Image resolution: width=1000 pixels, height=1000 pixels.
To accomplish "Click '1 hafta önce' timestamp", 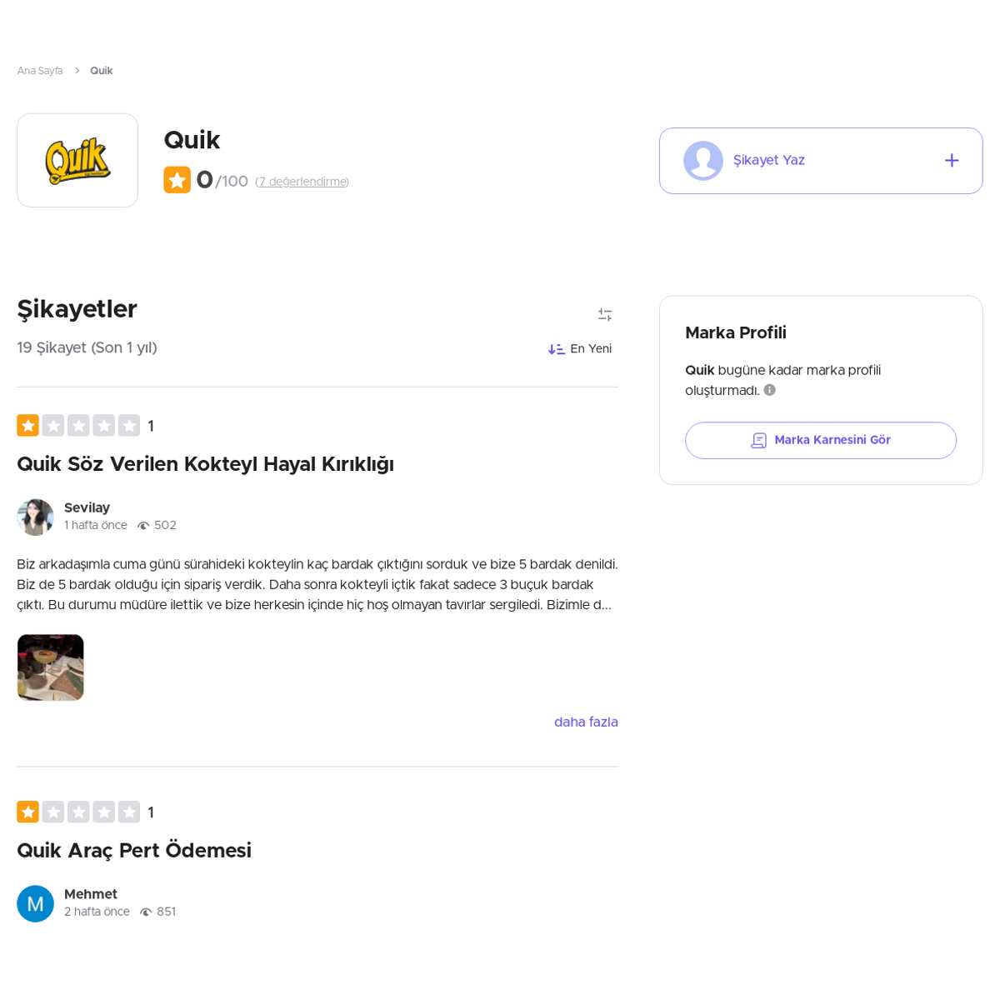I will pos(96,526).
